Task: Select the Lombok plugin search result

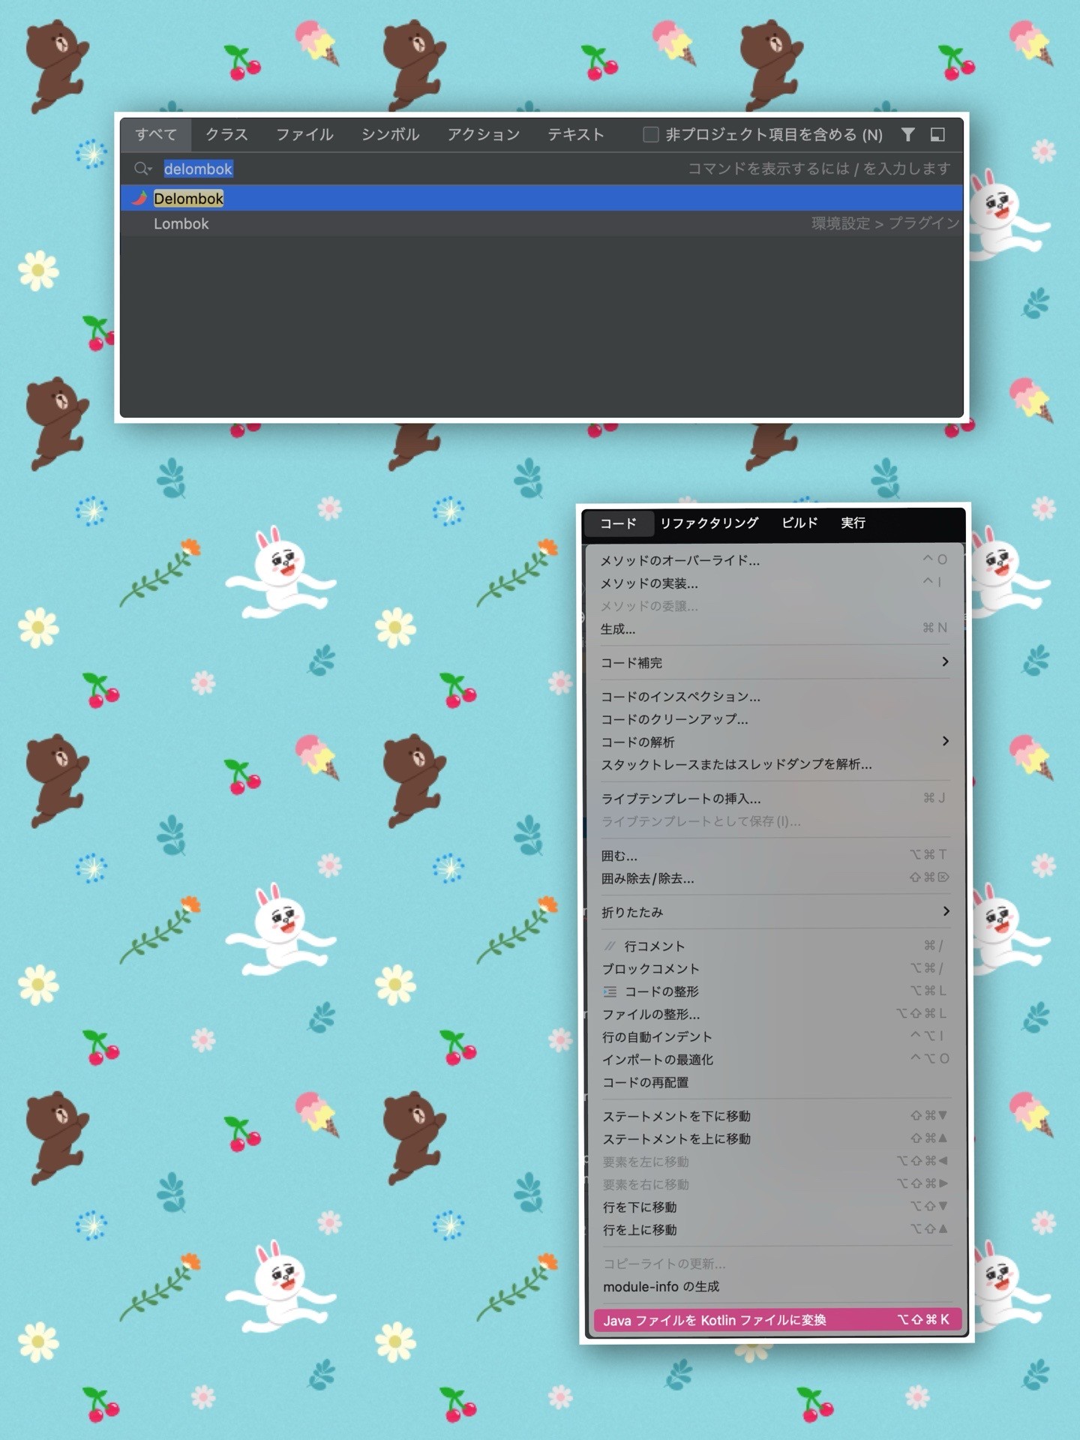Action: [x=541, y=223]
